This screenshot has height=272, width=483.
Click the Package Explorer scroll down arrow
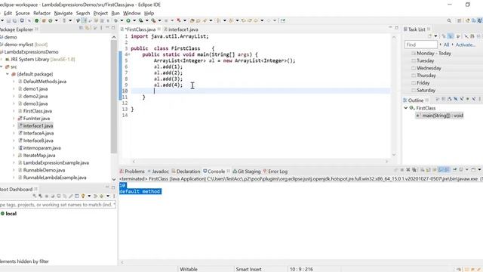pyautogui.click(x=114, y=179)
